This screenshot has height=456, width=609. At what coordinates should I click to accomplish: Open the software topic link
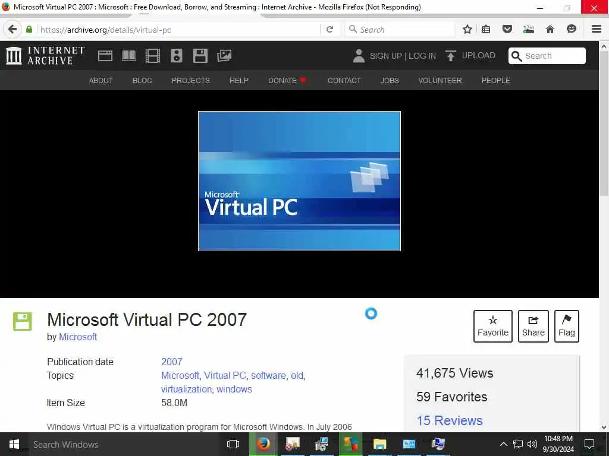coord(268,375)
